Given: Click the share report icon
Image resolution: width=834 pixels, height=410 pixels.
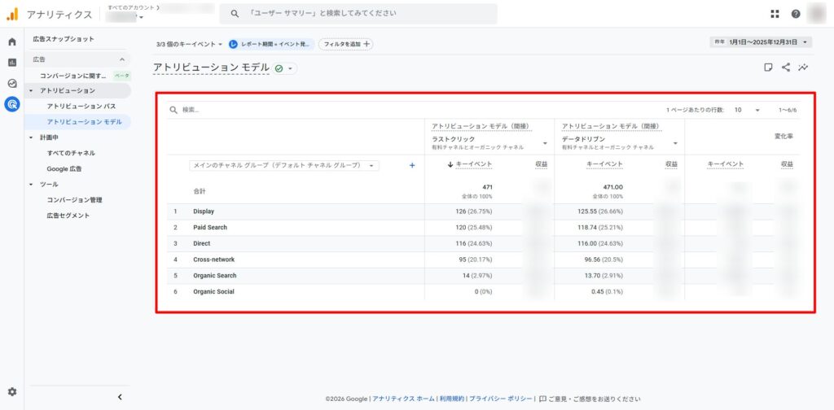Looking at the screenshot, I should point(786,68).
